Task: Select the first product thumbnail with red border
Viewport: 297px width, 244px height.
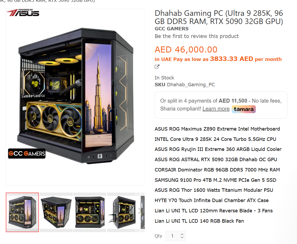Action: pos(22,212)
